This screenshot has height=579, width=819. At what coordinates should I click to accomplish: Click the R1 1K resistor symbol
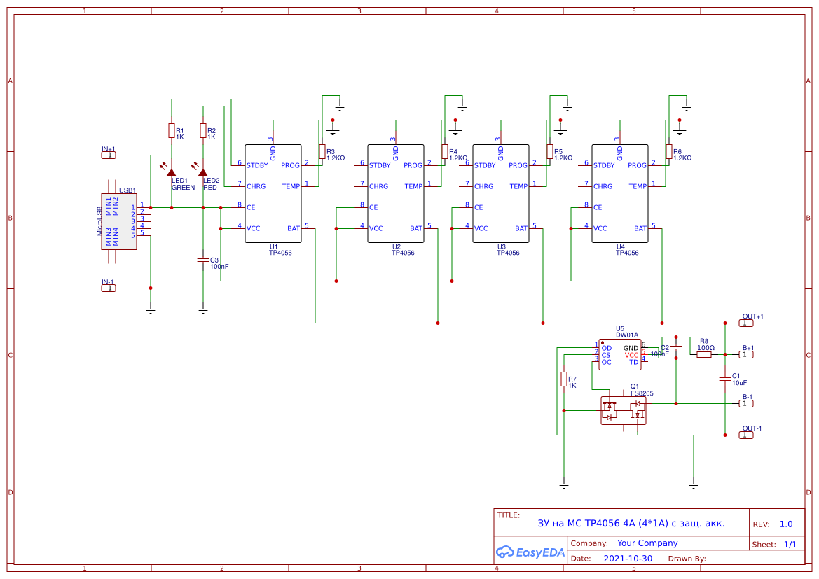(172, 130)
